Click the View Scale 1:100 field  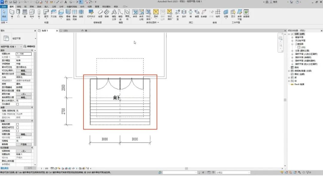[x=24, y=54]
